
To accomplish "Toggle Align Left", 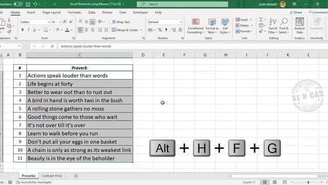I will click(80, 30).
